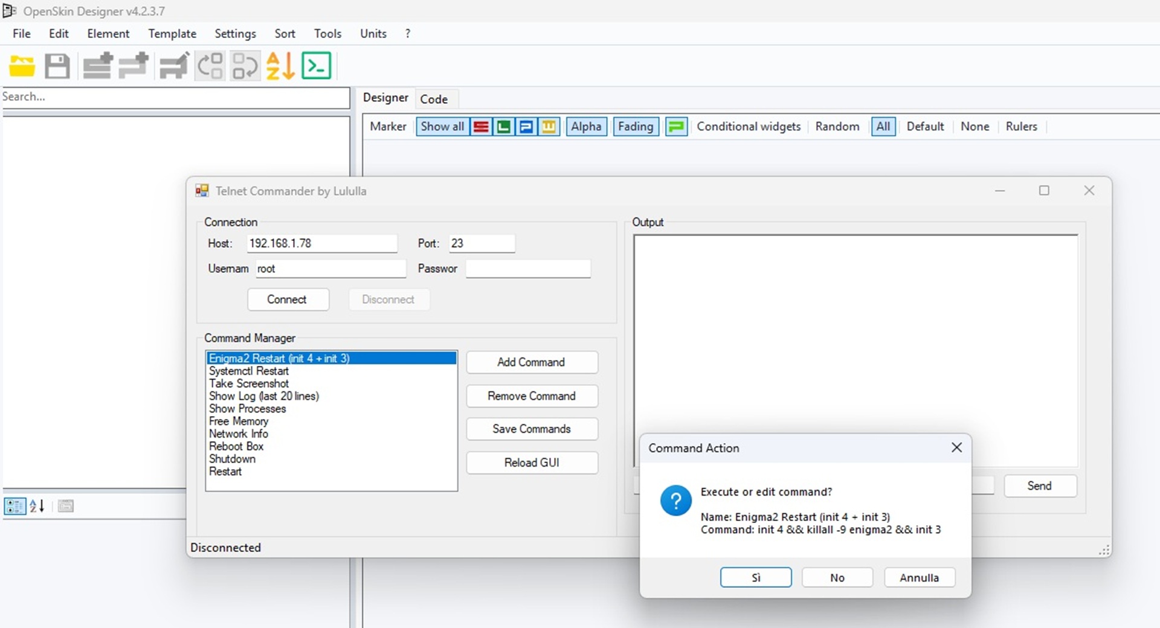Click the Save Commands button
This screenshot has width=1160, height=628.
(532, 429)
